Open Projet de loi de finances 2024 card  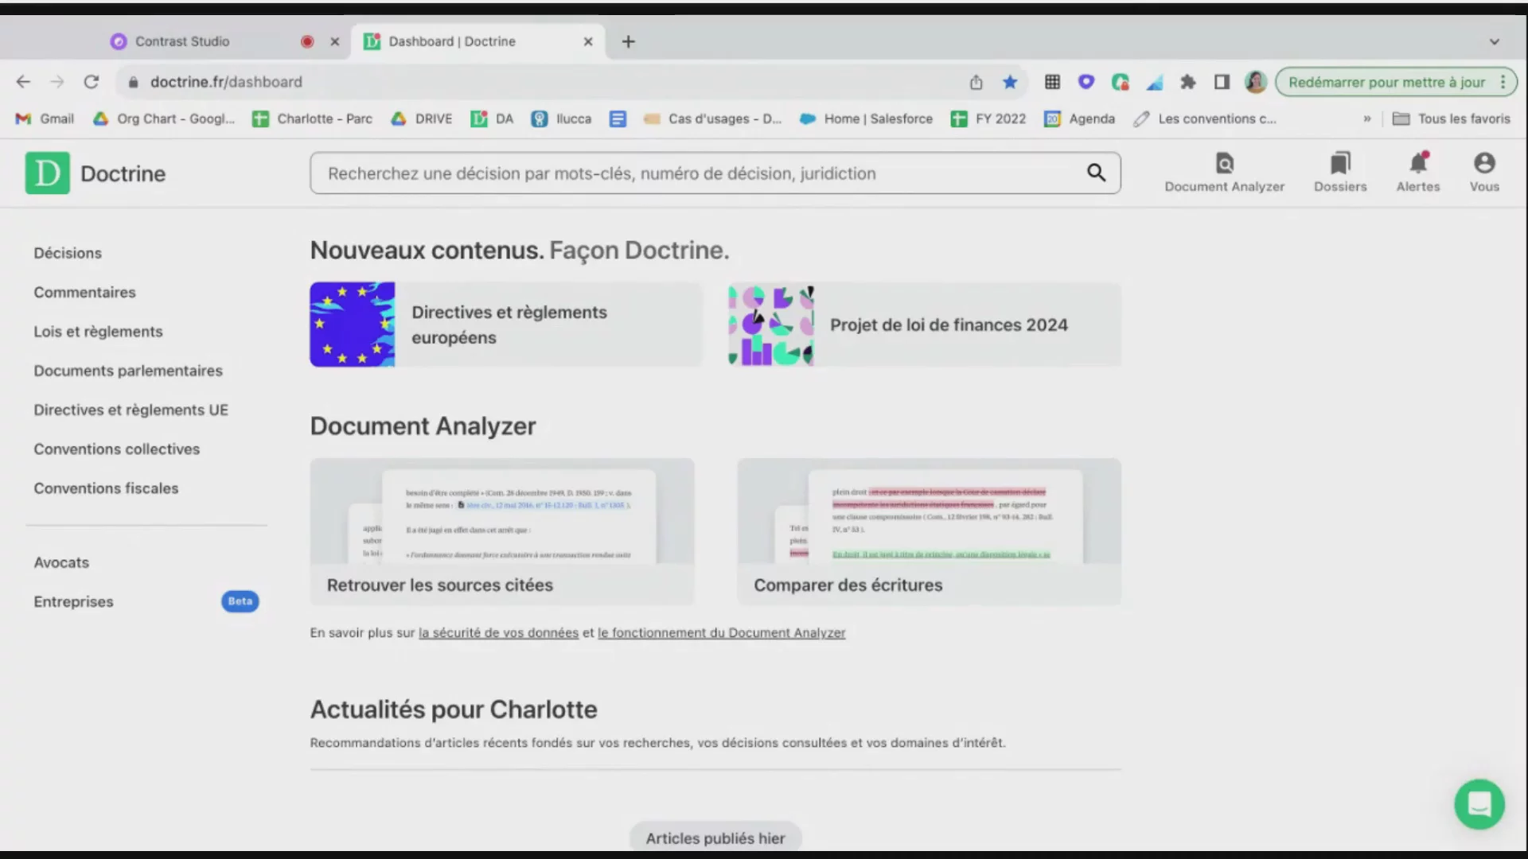[x=925, y=325]
